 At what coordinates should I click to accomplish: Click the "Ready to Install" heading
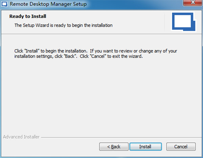(x=28, y=16)
